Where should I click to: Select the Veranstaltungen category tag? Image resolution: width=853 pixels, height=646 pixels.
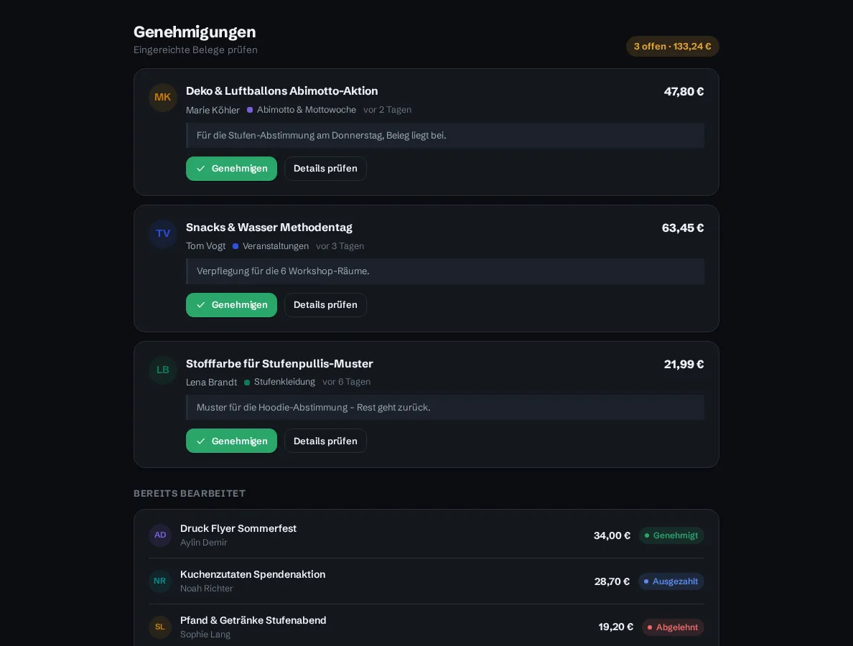(x=271, y=246)
